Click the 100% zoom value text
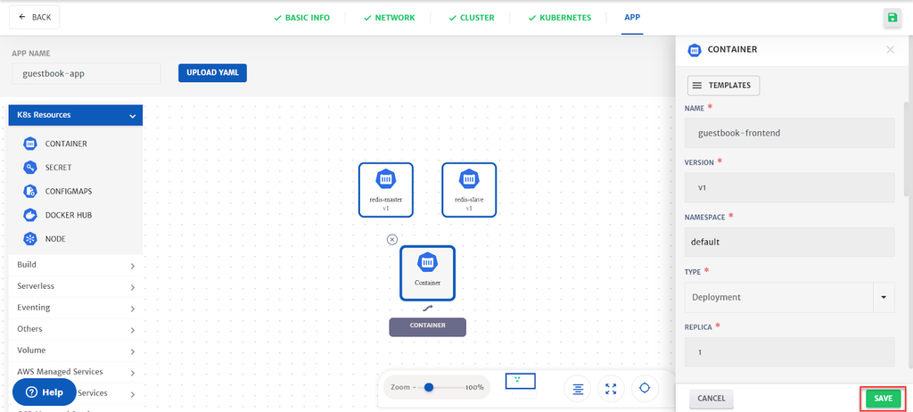Viewport: 913px width, 412px height. (474, 388)
